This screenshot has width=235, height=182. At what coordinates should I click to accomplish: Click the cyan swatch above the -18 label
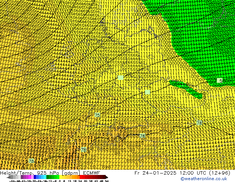(x=45, y=177)
